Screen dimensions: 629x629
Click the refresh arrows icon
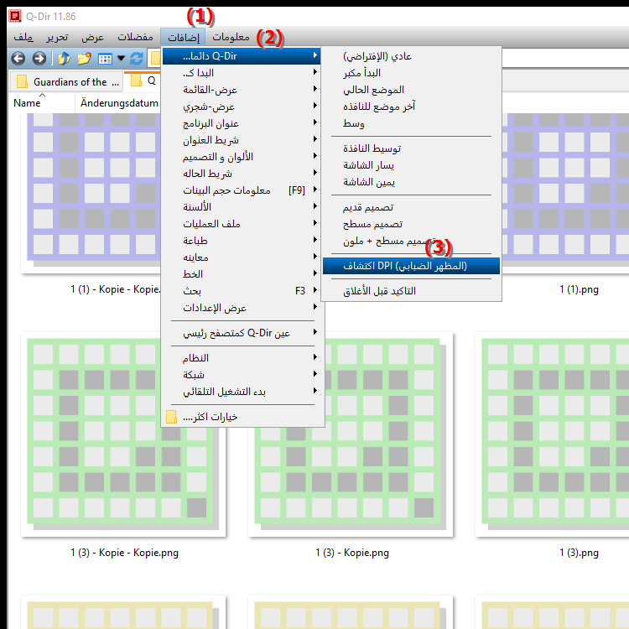point(137,59)
